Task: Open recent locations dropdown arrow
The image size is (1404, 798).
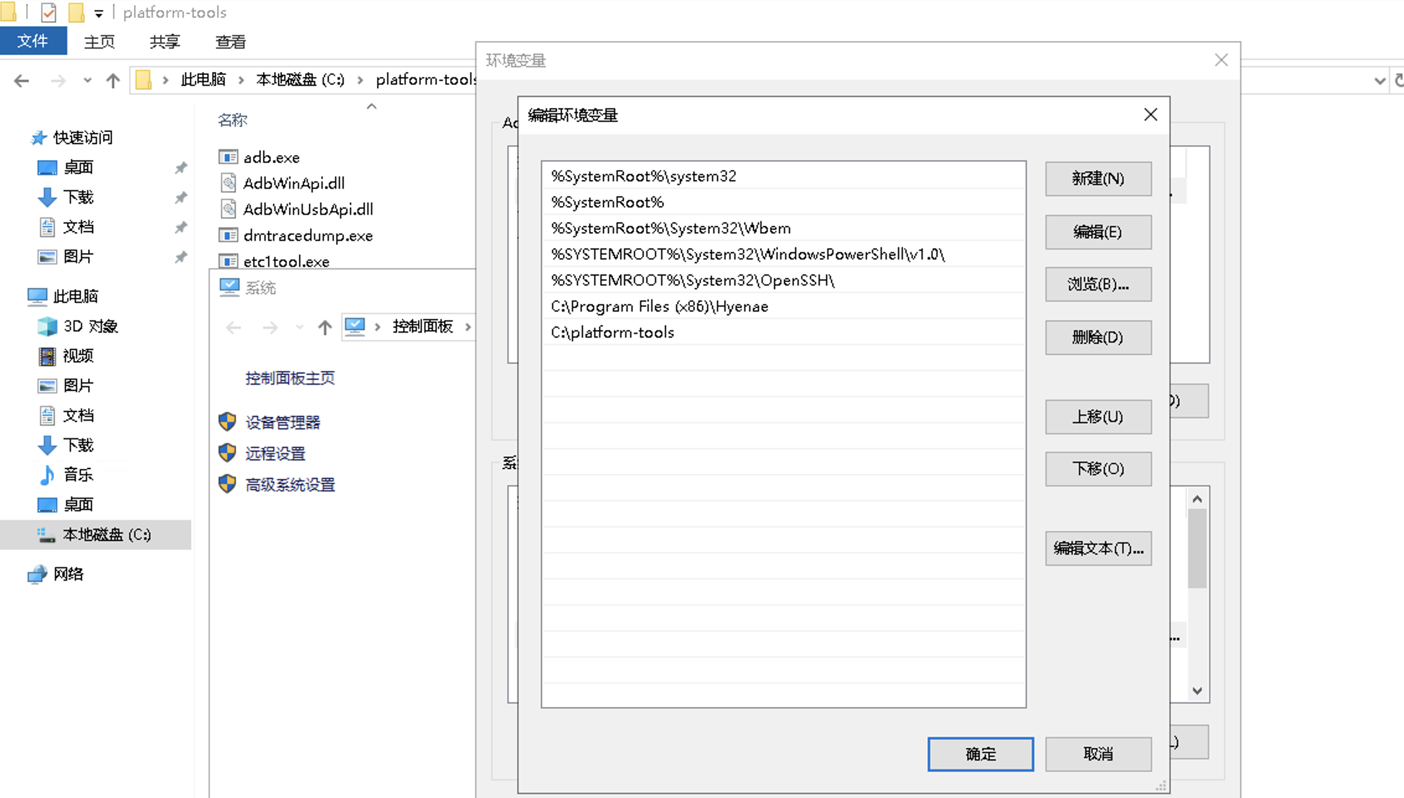Action: pyautogui.click(x=87, y=80)
